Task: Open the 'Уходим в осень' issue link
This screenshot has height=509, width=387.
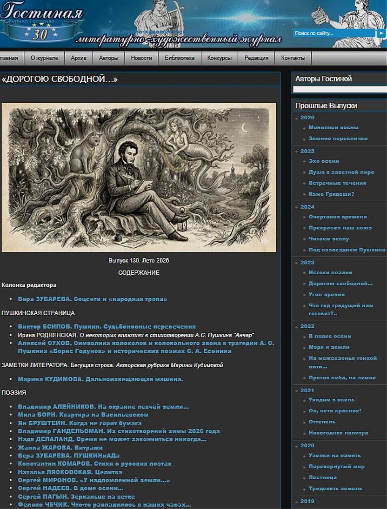Action: click(332, 400)
